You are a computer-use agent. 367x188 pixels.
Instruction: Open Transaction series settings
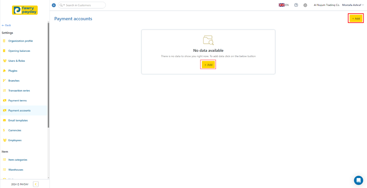(19, 91)
